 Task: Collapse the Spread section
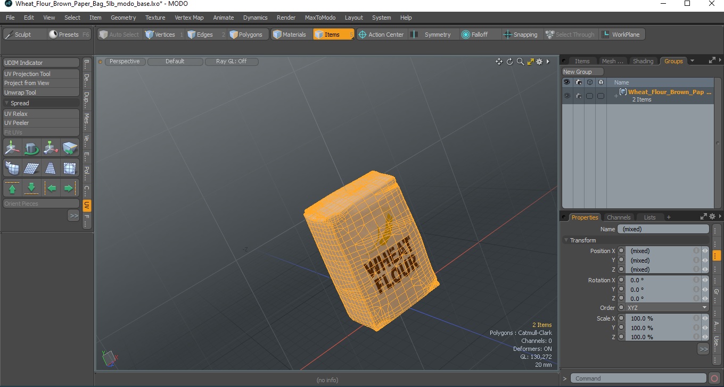click(7, 103)
